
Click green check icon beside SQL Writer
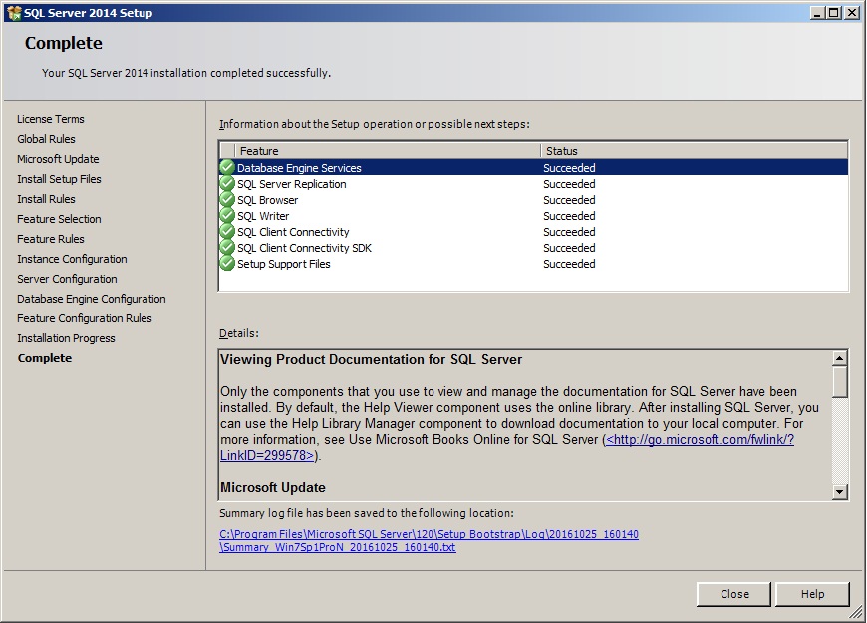(x=227, y=215)
